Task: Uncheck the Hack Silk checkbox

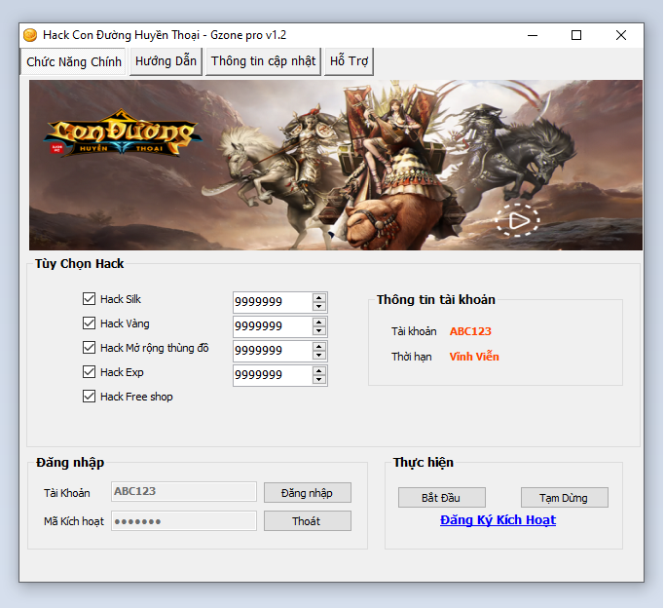Action: 90,299
